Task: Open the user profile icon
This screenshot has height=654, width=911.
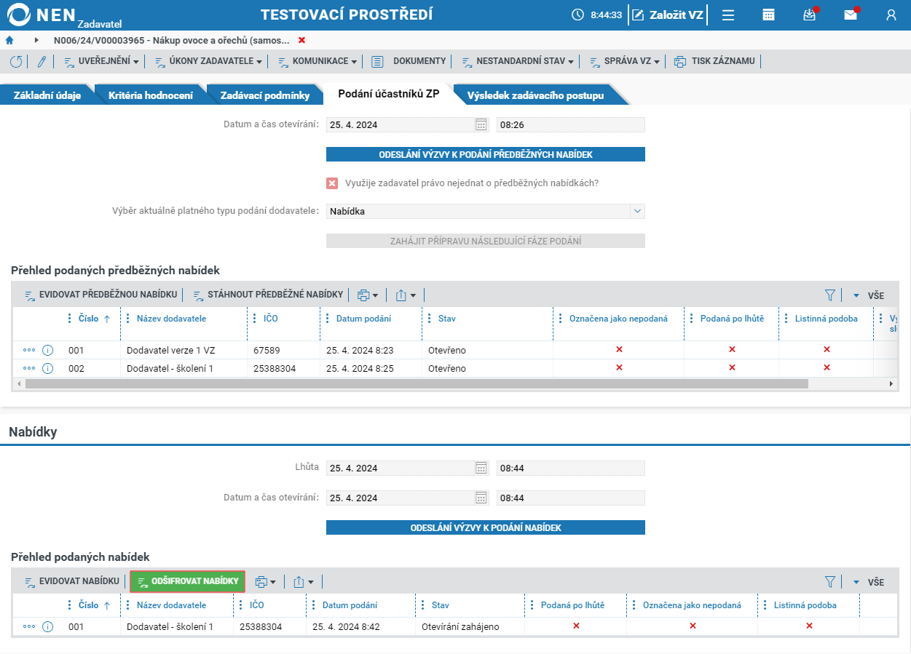Action: 891,15
